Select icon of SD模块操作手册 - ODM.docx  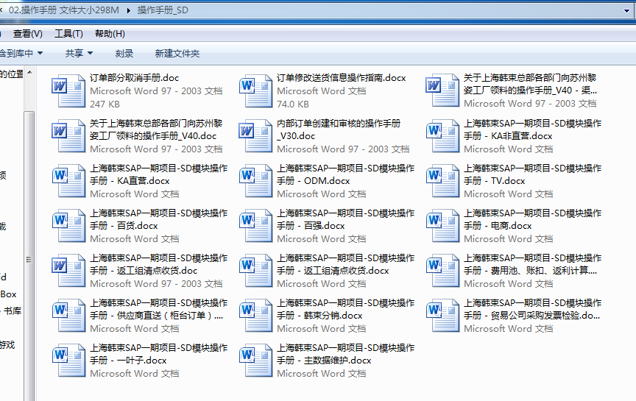click(x=255, y=181)
